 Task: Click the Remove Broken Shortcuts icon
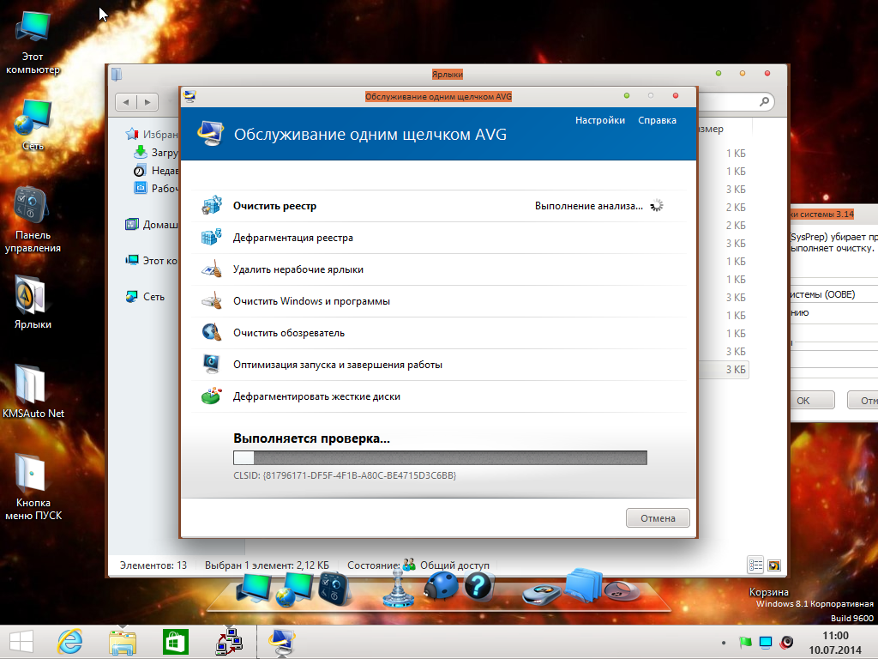(x=212, y=269)
